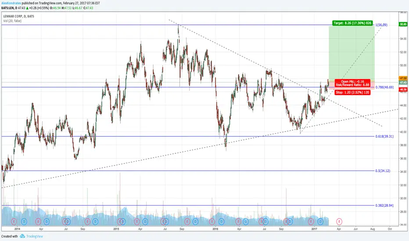Select the dividend D marker just after the 2017 label
The width and height of the screenshot is (409, 241).
point(320,222)
